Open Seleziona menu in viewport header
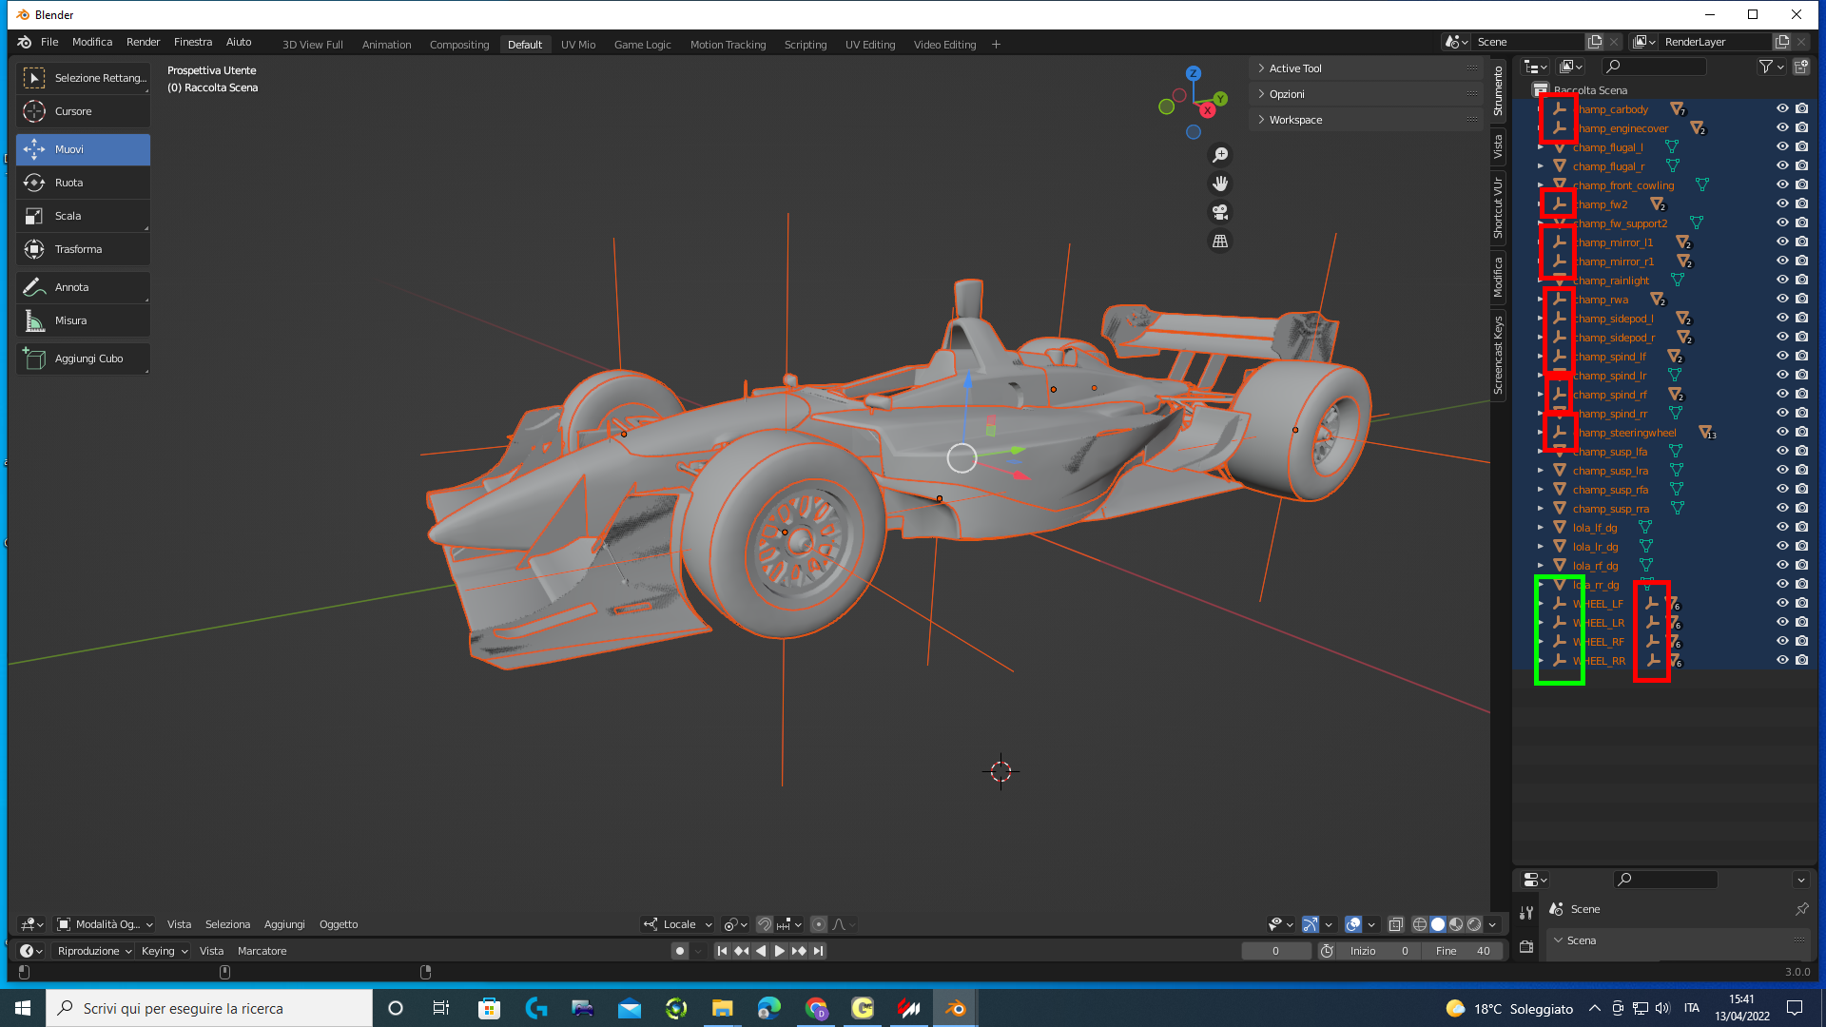 point(227,924)
